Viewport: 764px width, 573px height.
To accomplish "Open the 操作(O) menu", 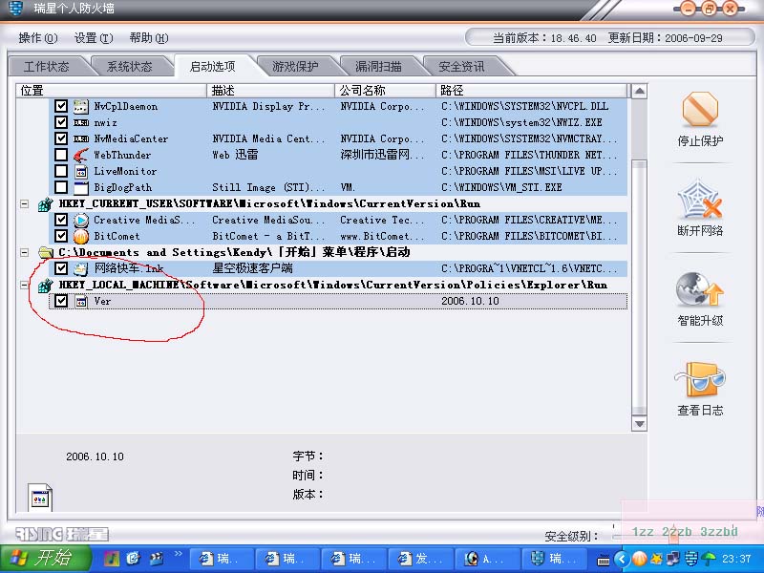I will (38, 38).
